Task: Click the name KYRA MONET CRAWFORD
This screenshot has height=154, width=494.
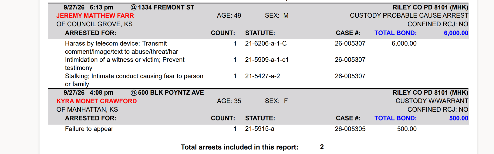Action: 97,101
